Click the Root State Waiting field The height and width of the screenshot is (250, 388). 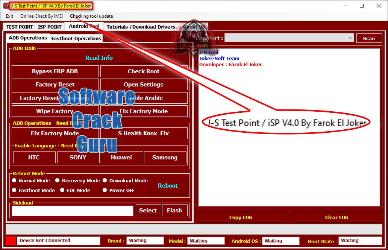[360, 241]
